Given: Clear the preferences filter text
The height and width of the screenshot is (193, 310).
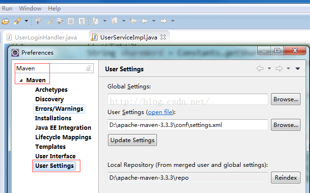Looking at the screenshot, I should 89,68.
